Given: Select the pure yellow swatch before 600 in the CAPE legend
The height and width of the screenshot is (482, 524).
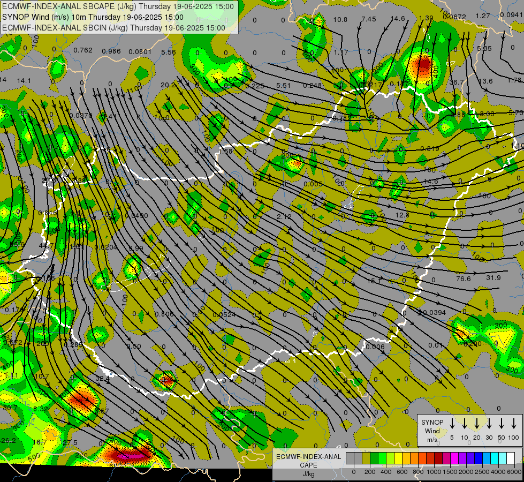Looking at the screenshot, I should pyautogui.click(x=398, y=458).
